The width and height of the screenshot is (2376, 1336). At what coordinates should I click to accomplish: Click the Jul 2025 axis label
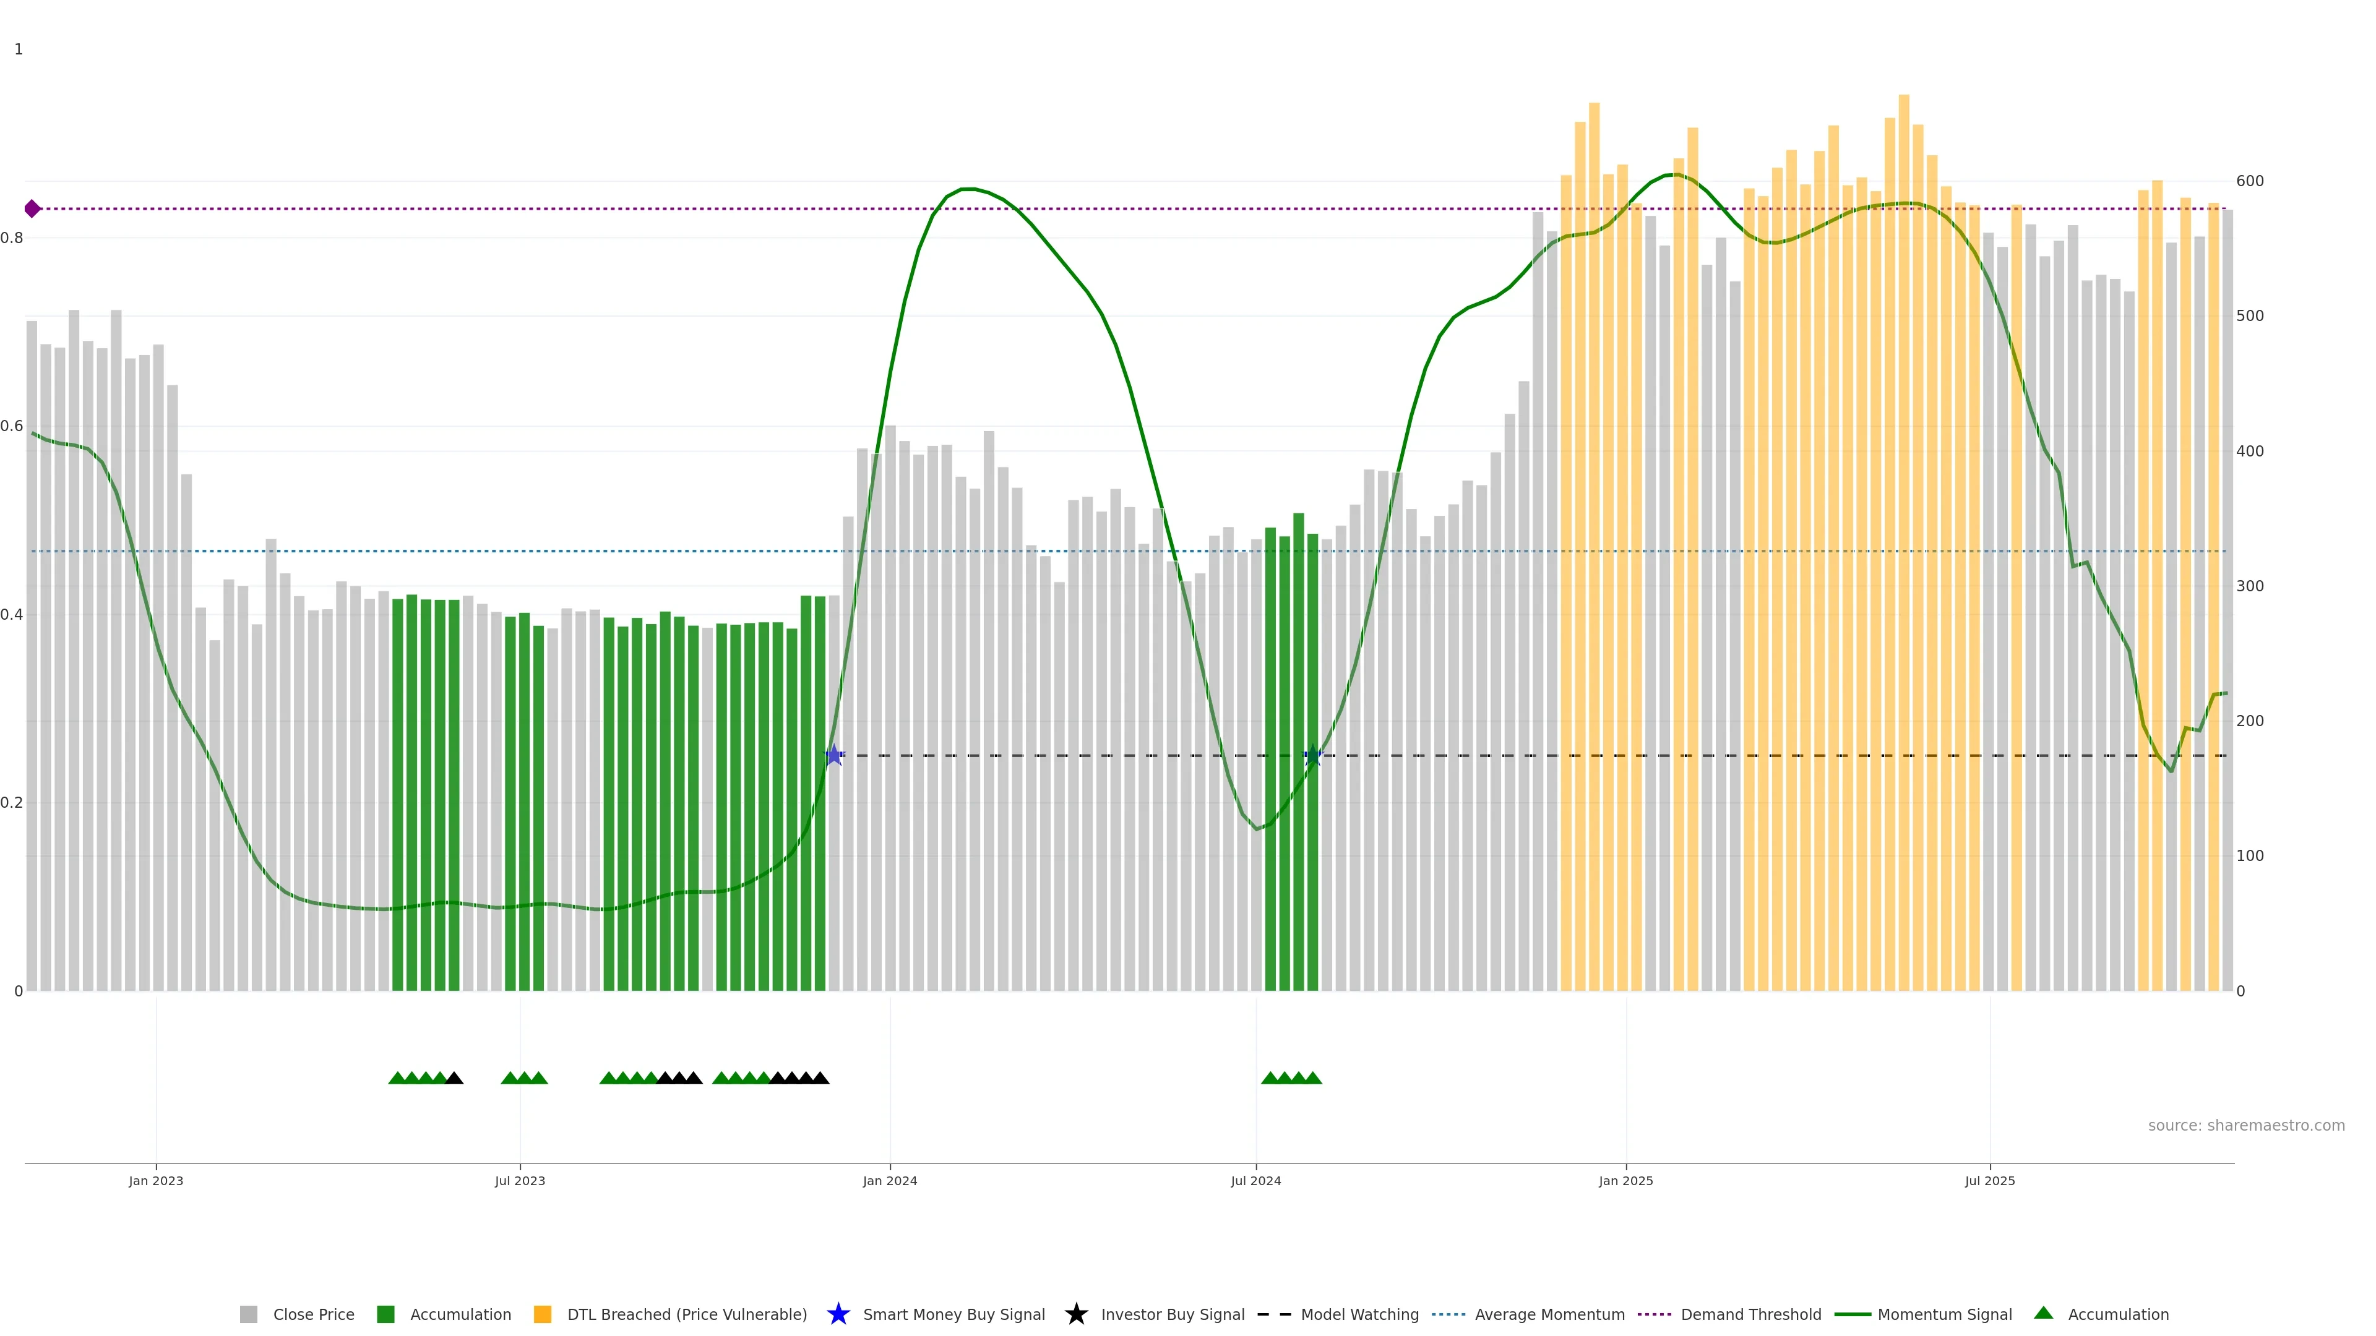(x=1989, y=1180)
